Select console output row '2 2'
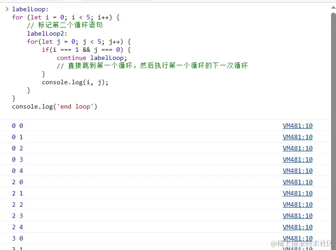Screen dimensions: 336x250 coord(164,205)
